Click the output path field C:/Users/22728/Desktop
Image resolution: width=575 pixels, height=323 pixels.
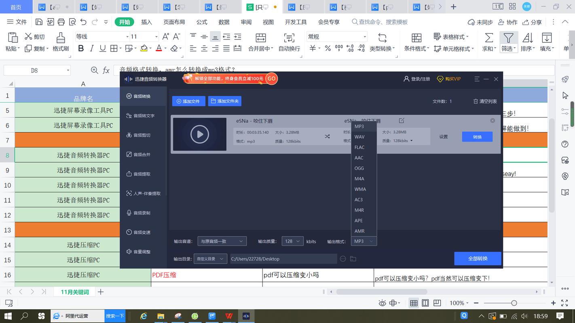pos(283,259)
